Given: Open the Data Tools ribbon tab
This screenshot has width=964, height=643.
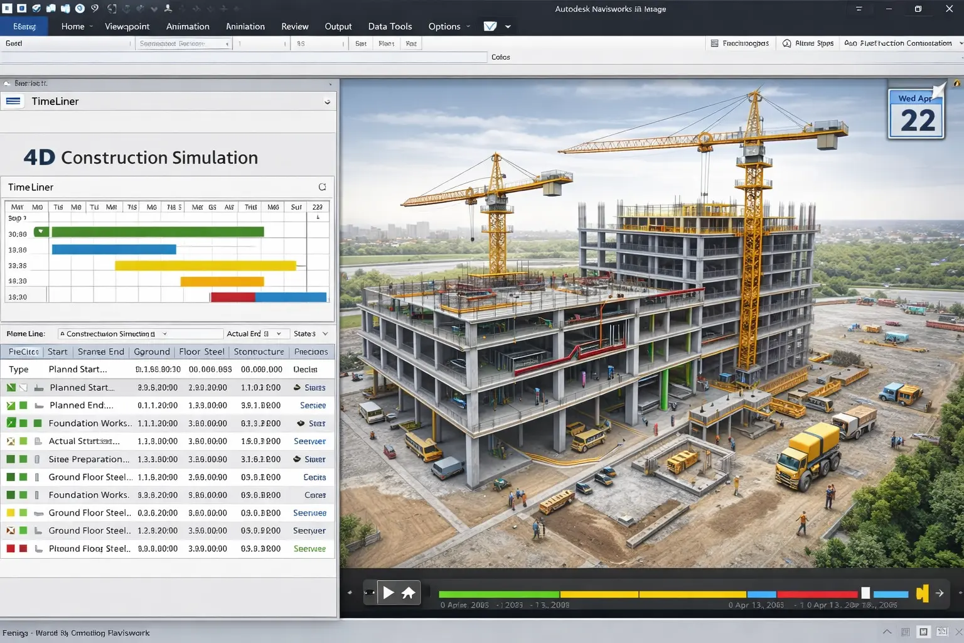Looking at the screenshot, I should click(x=390, y=26).
